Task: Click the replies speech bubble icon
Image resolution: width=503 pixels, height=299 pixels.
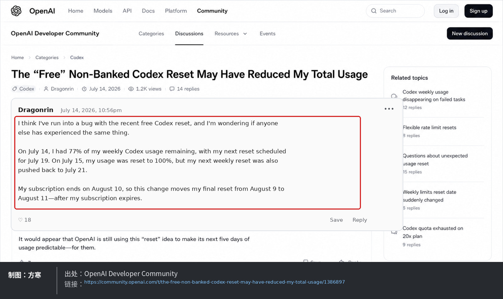Action: coord(172,89)
